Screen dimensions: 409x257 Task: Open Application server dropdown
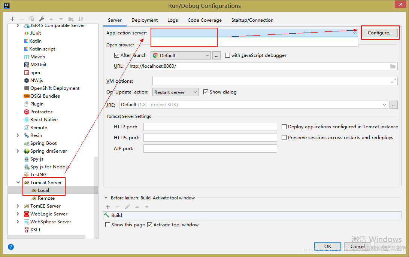[x=254, y=33]
